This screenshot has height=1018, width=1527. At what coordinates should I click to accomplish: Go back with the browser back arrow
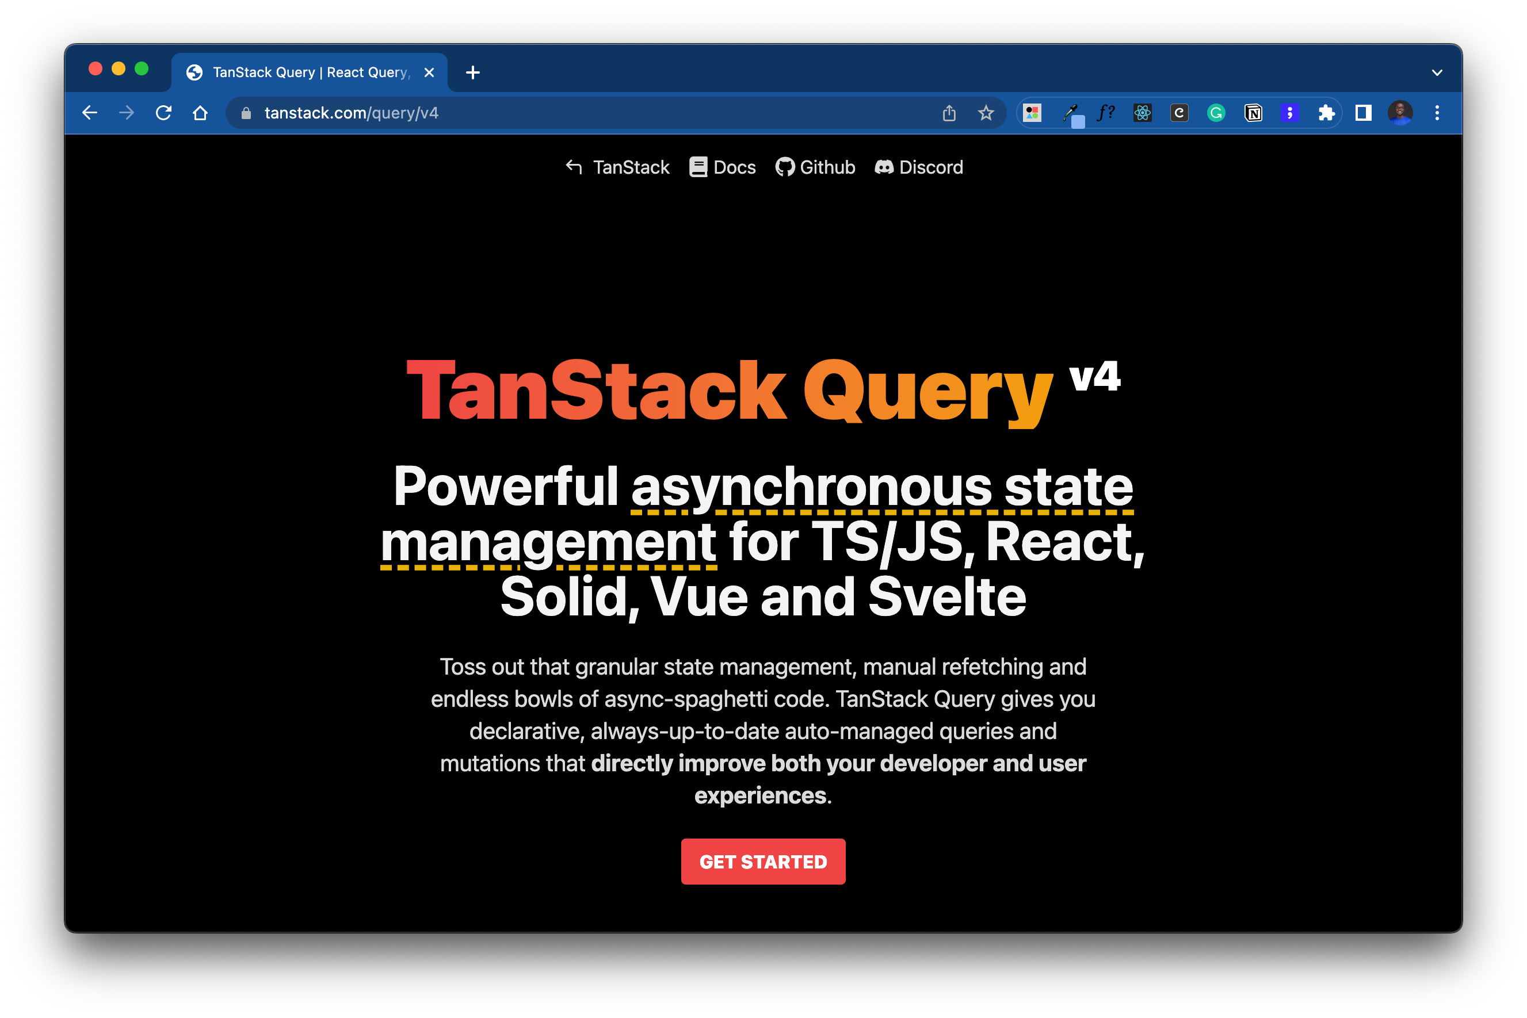tap(90, 113)
